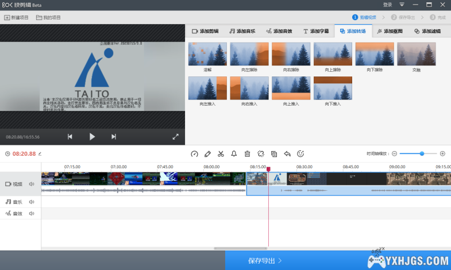This screenshot has width=451, height=270.
Task: Click the speed adjustment gauge icon
Action: (x=194, y=154)
